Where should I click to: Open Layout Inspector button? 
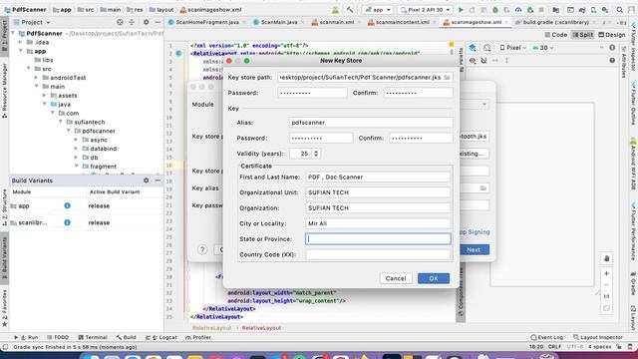click(598, 337)
